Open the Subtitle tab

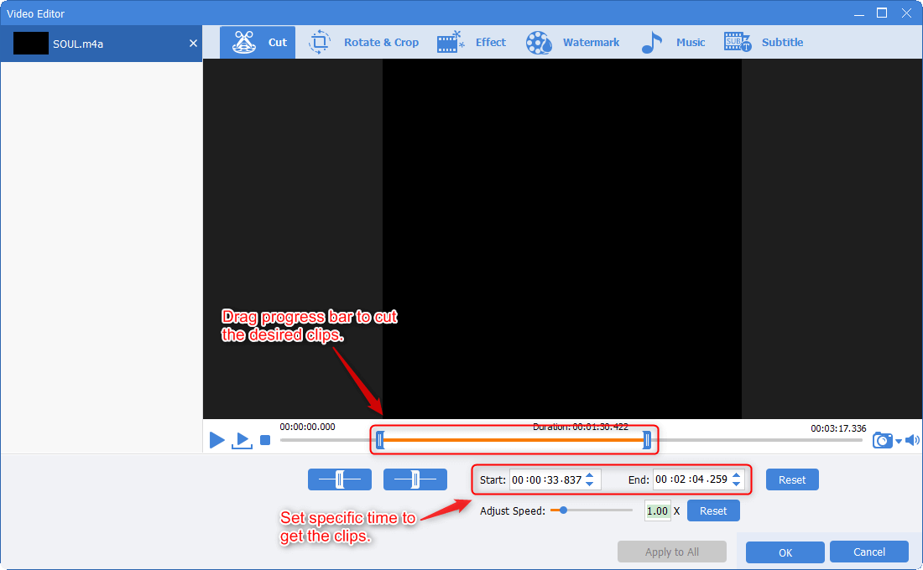[764, 43]
